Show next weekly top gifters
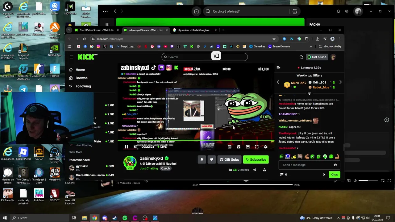The width and height of the screenshot is (395, 222). (340, 82)
